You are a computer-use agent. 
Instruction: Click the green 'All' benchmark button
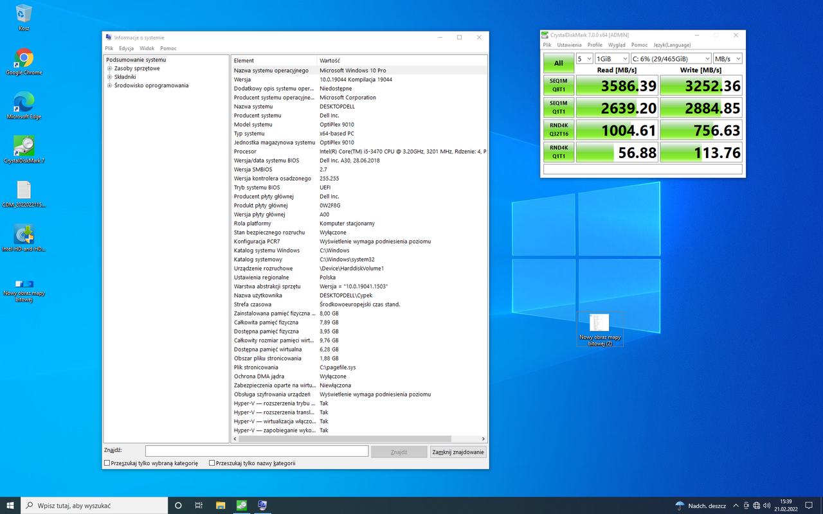[559, 63]
